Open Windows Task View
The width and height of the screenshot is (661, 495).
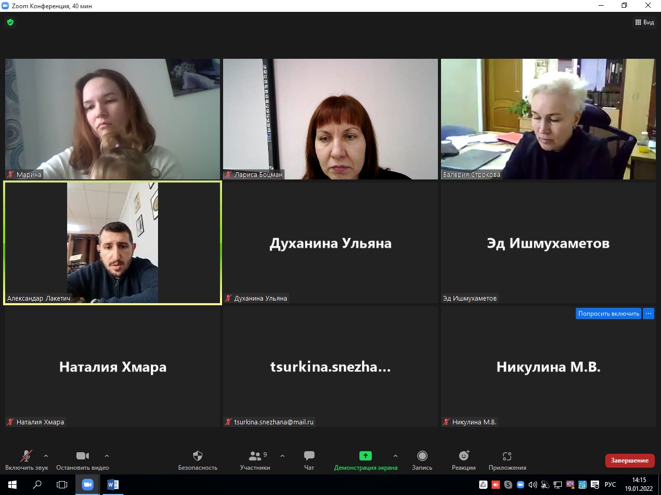pos(62,485)
